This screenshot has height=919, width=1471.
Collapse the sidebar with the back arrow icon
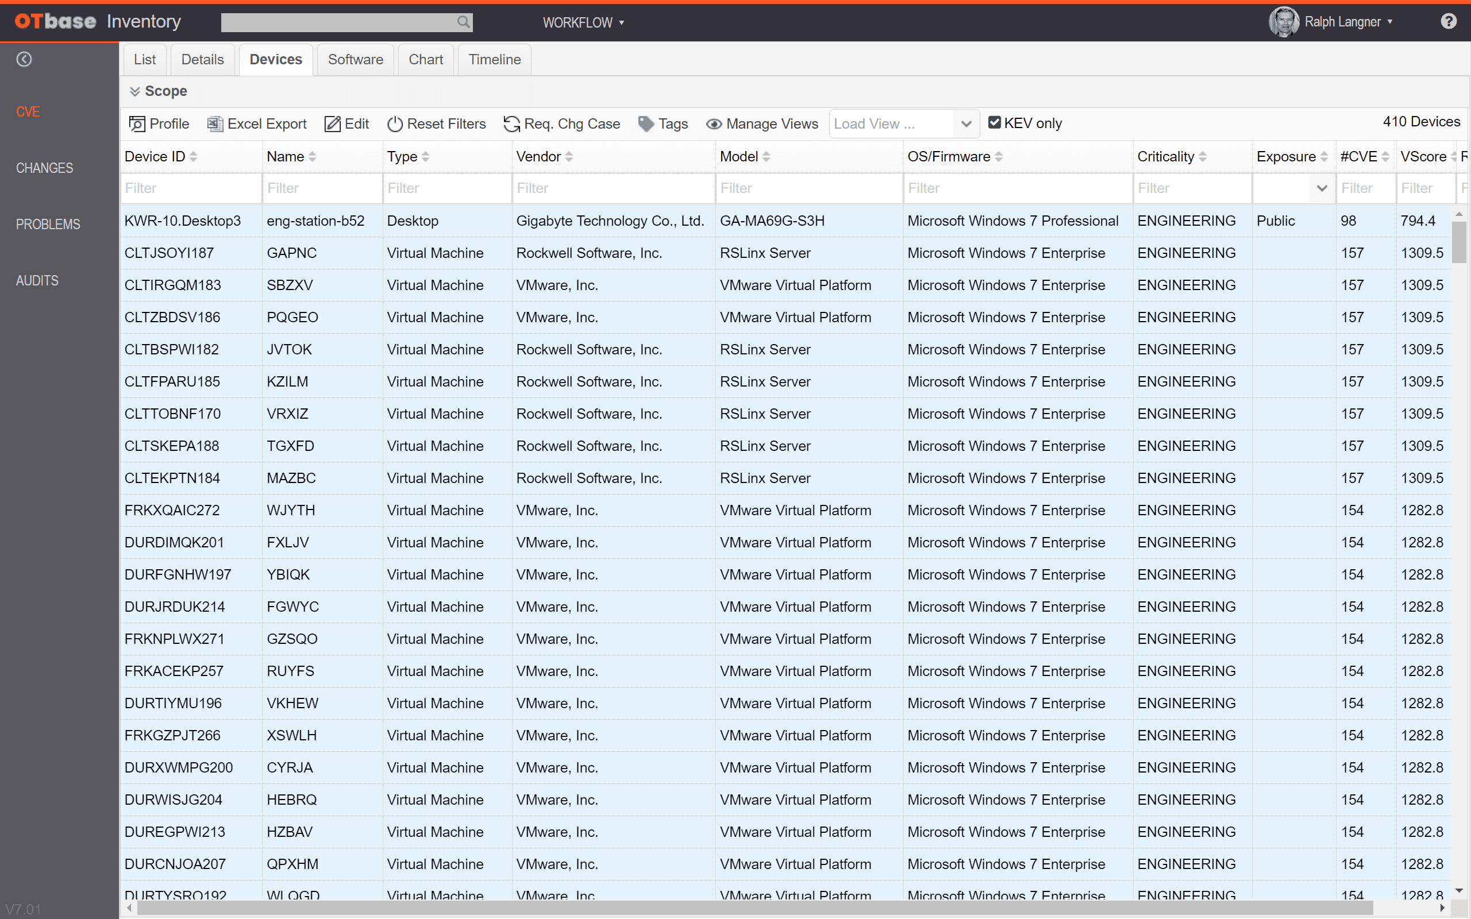pos(24,59)
